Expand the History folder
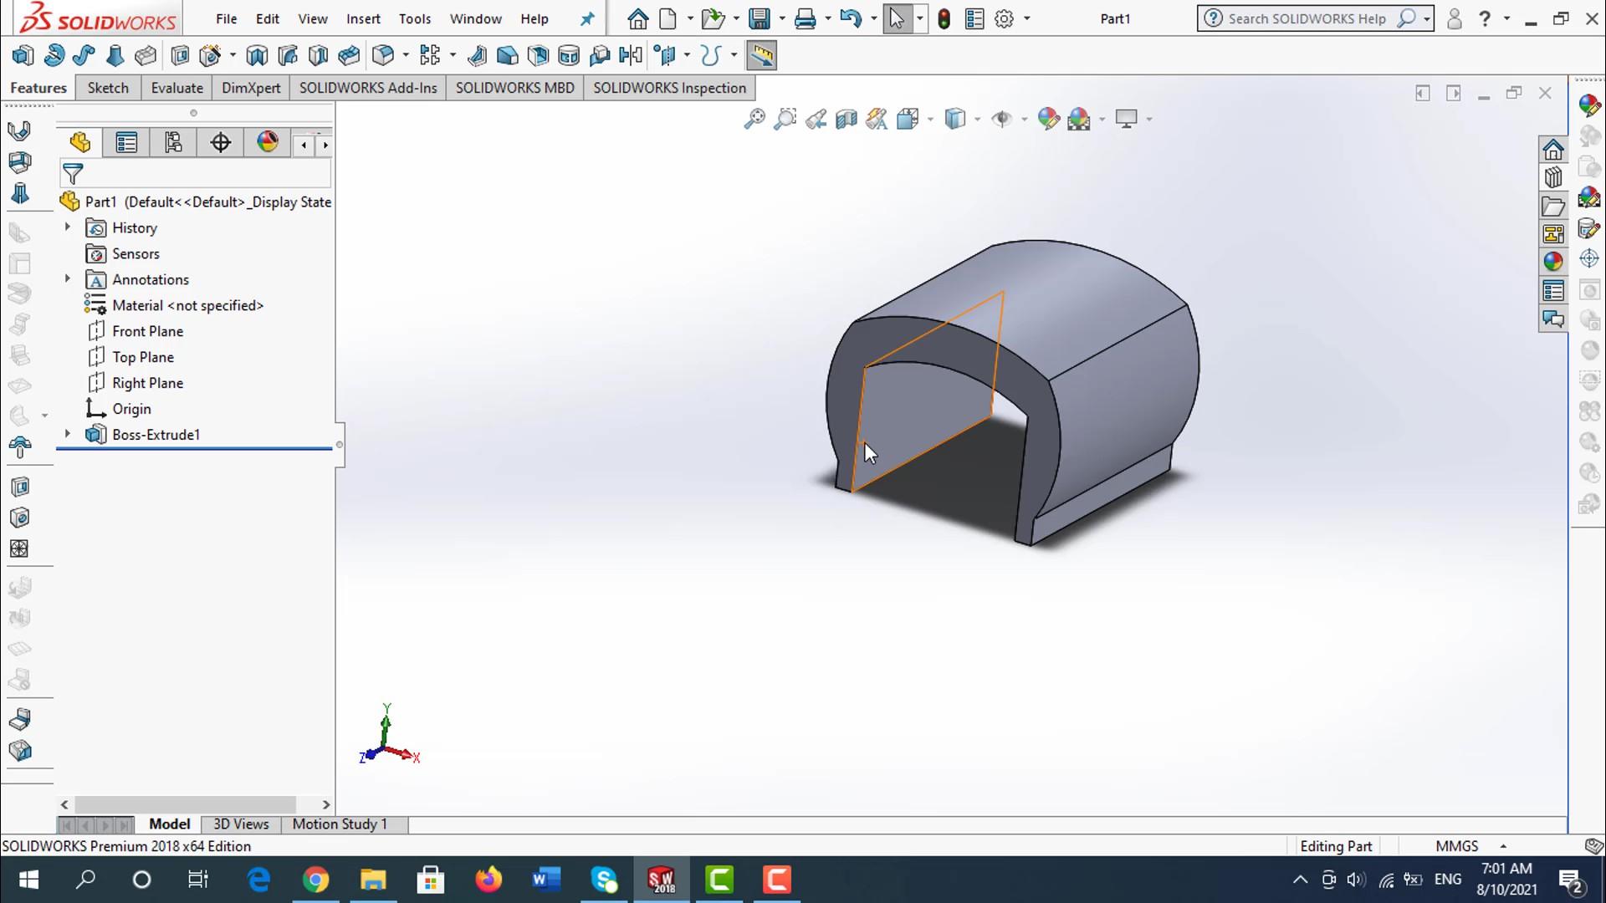 tap(68, 227)
